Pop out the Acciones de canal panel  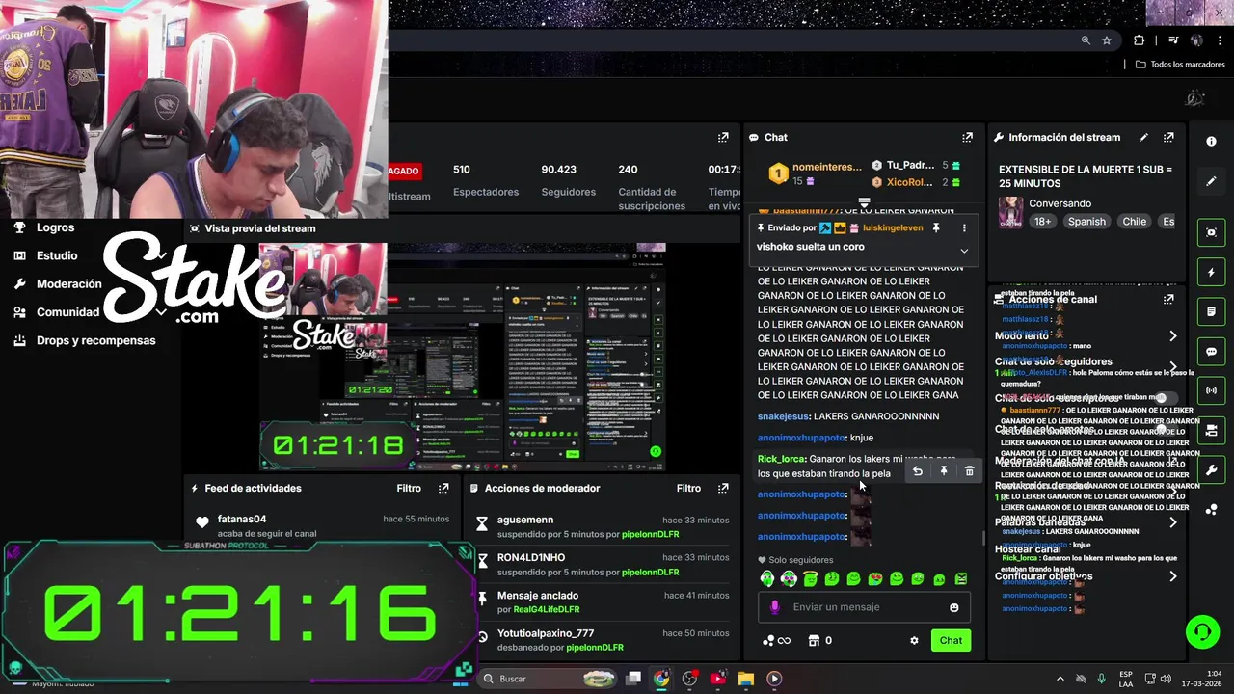[1168, 300]
